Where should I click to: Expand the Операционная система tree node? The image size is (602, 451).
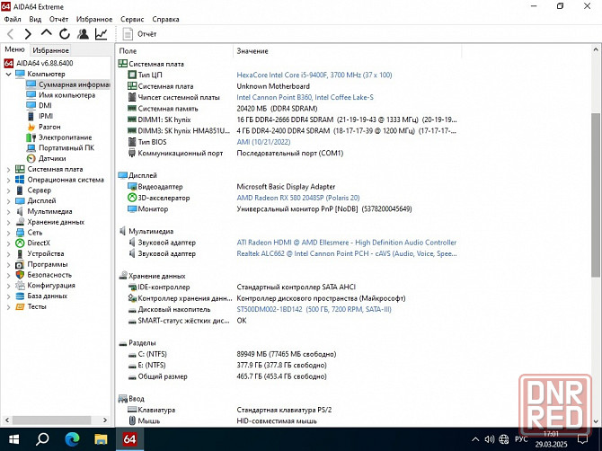coord(8,180)
